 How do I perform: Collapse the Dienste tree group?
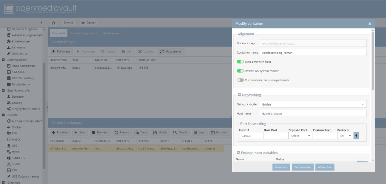click(3, 115)
